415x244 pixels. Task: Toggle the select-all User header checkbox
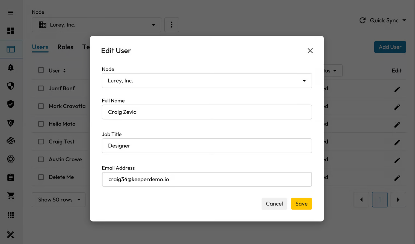pos(41,70)
